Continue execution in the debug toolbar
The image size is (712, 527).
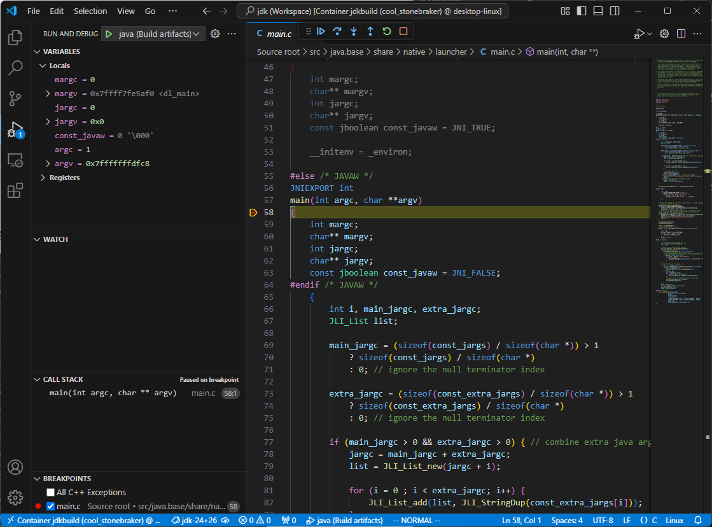click(321, 31)
